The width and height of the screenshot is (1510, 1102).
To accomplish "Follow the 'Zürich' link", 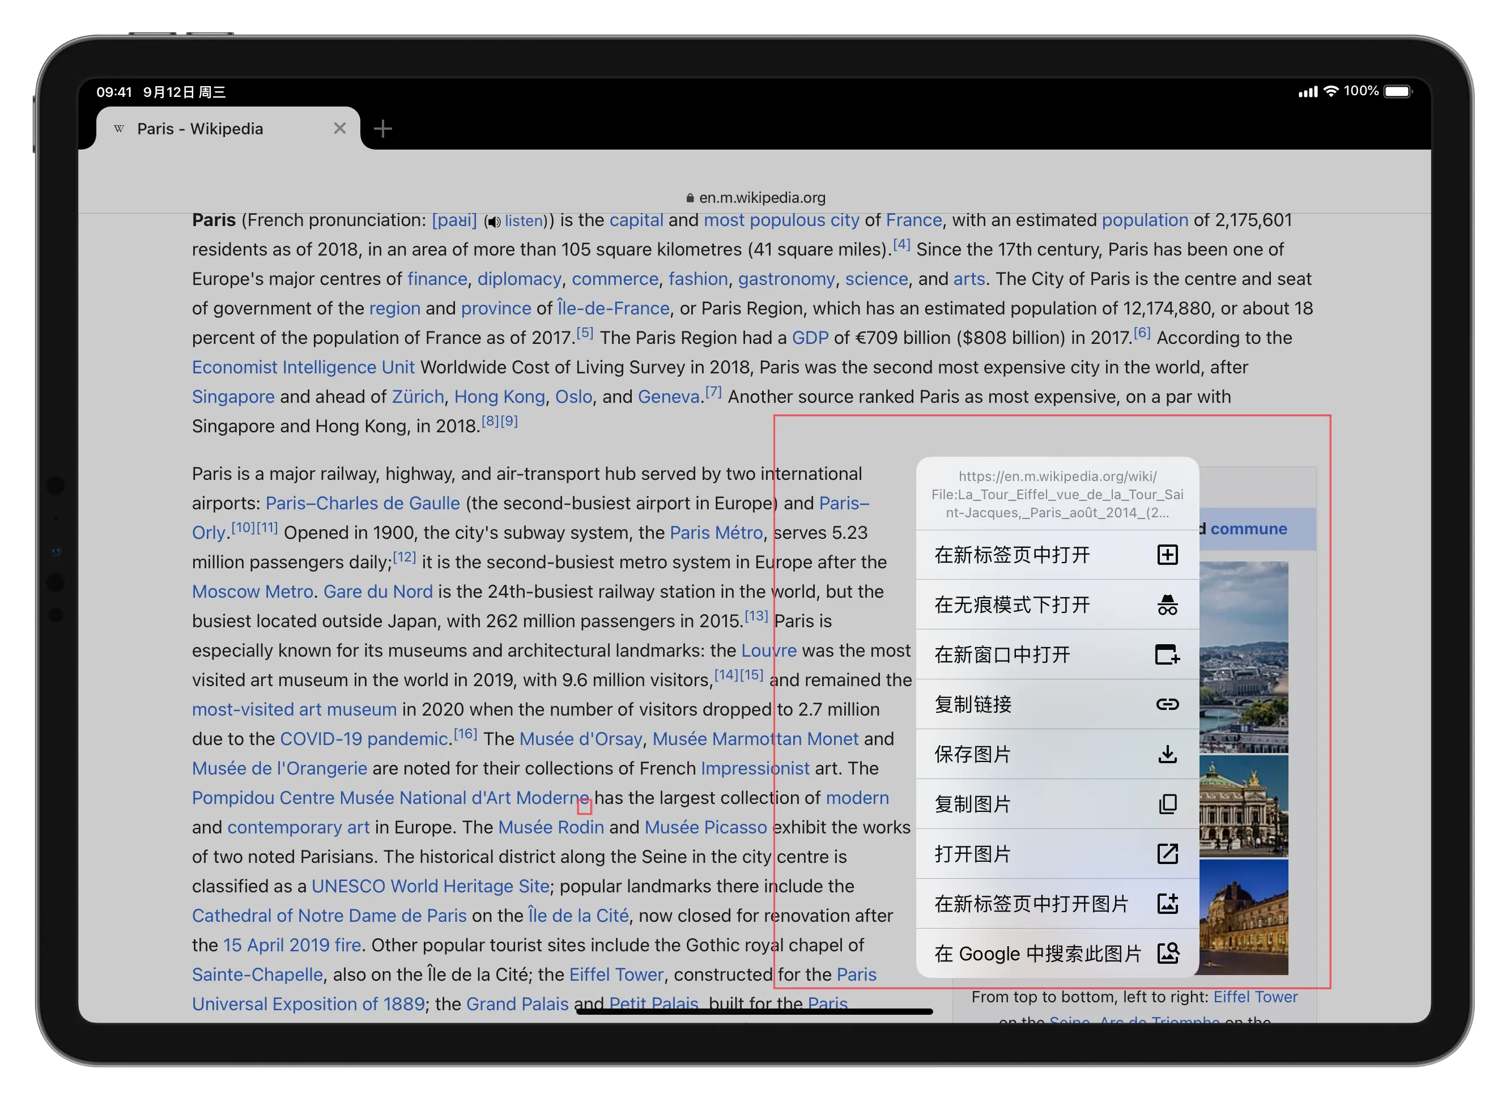I will coord(418,397).
